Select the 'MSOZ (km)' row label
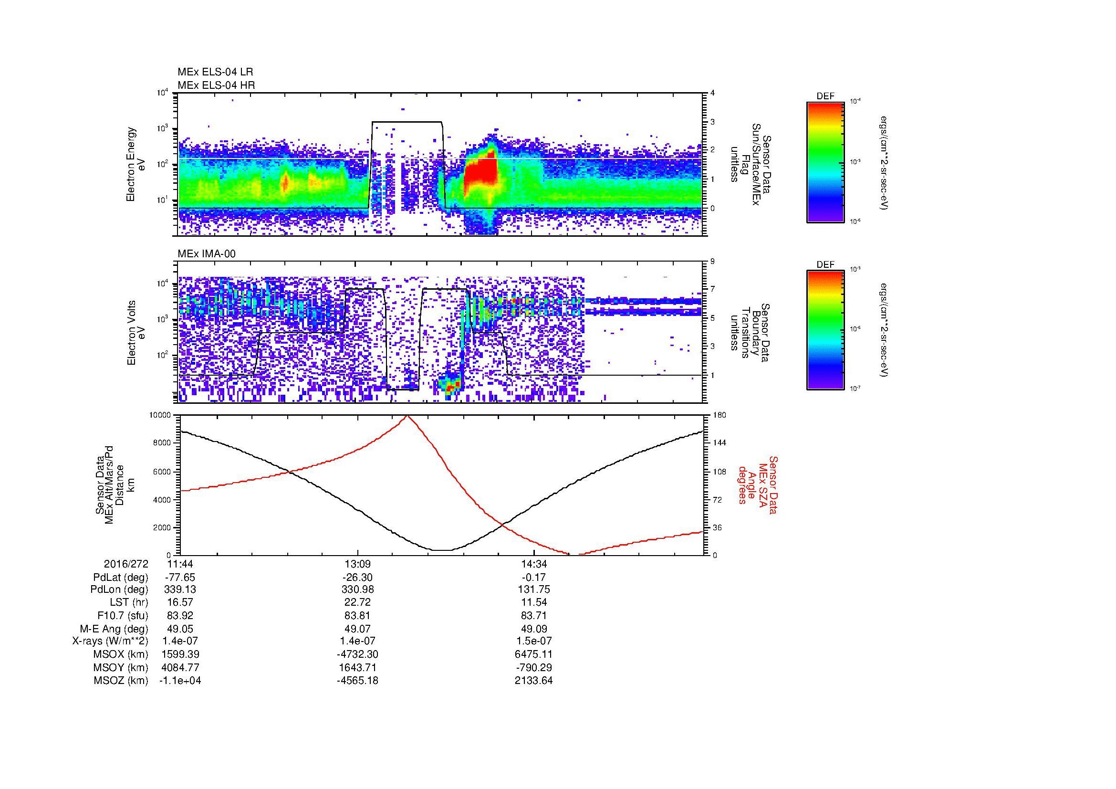 click(x=121, y=681)
